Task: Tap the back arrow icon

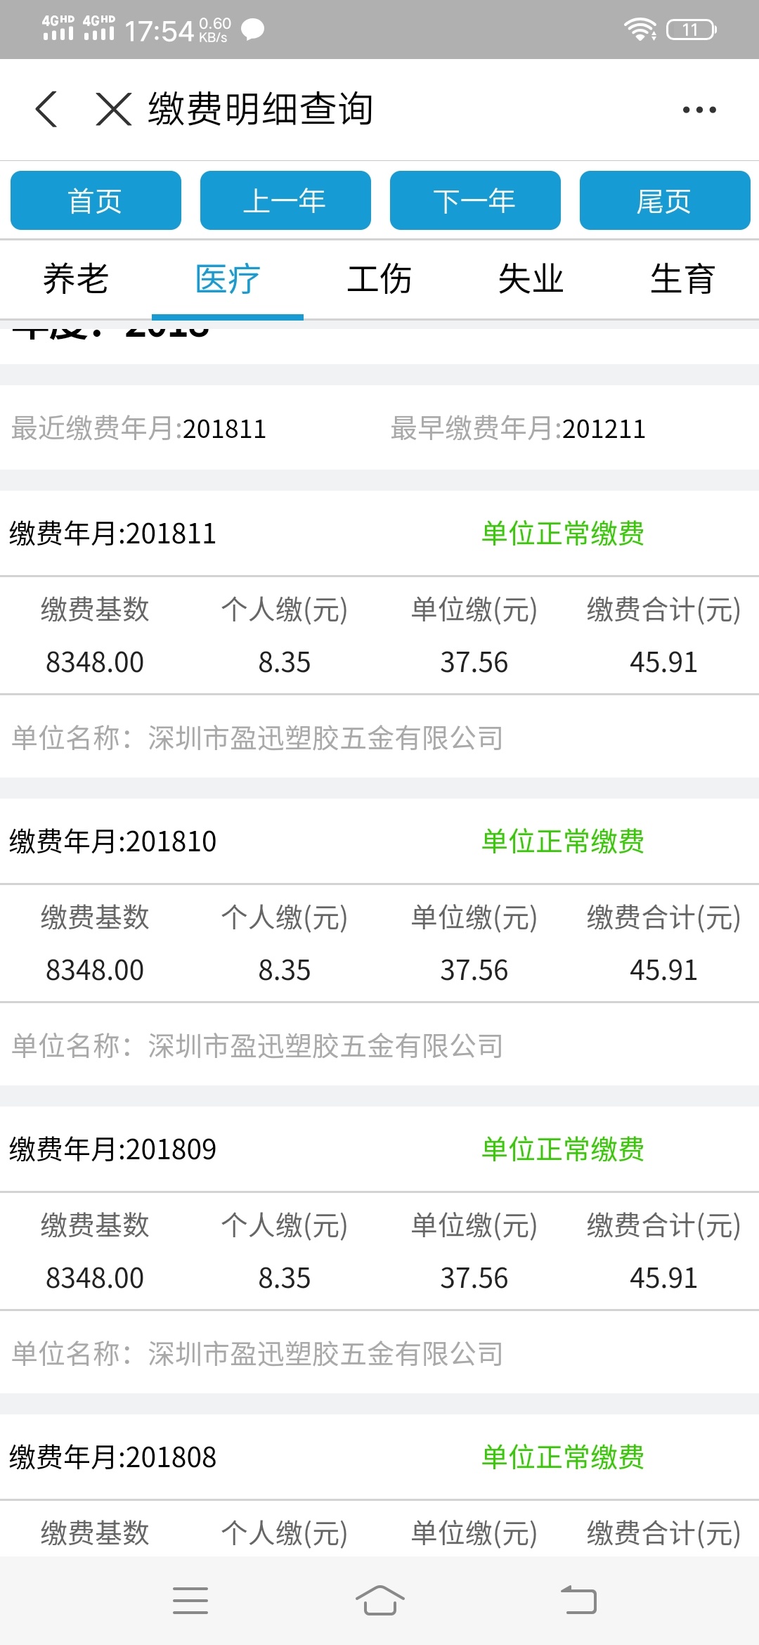Action: click(46, 110)
